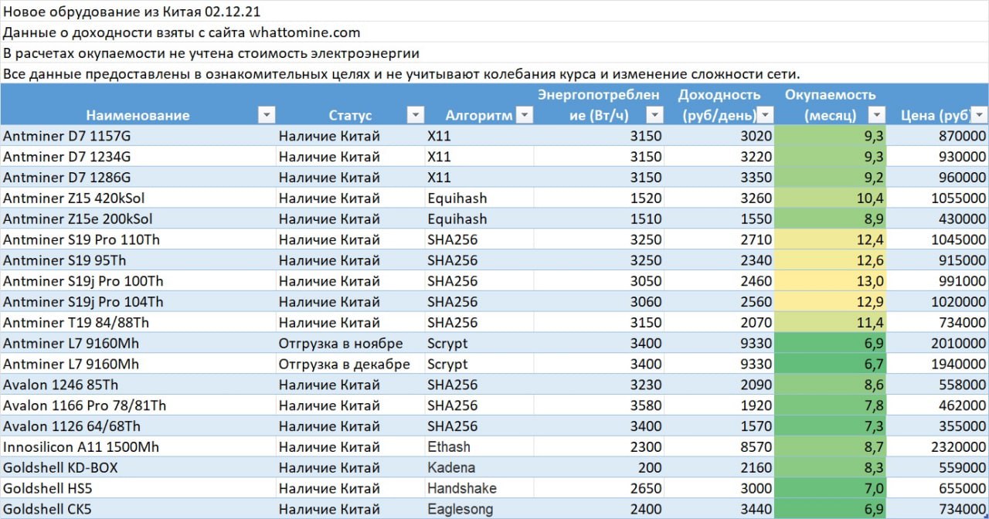Select payback cell '7,0'
Viewport: 989px width, 519px height.
[831, 488]
